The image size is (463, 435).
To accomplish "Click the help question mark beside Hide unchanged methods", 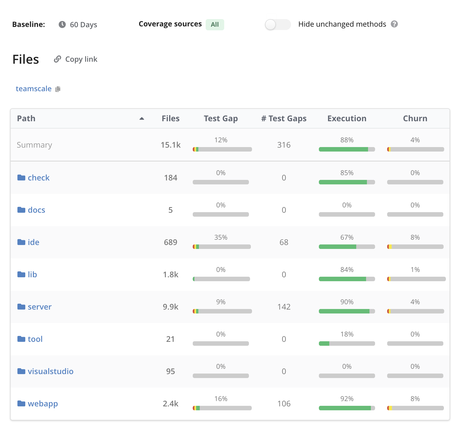I will (396, 24).
